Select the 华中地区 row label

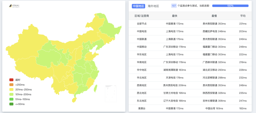pos(142,70)
